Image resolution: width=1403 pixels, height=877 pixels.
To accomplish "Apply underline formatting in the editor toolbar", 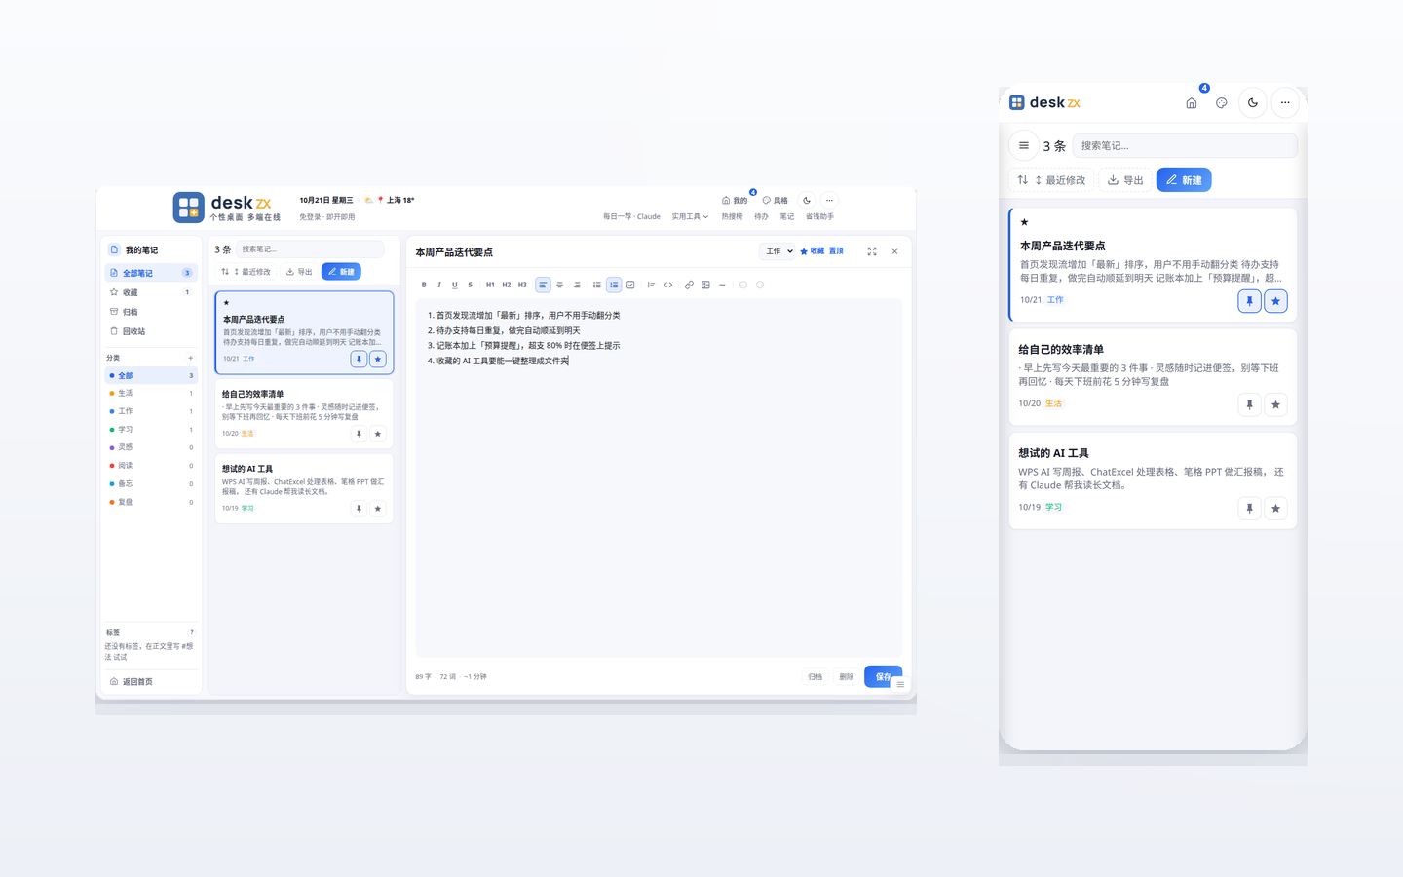I will (x=454, y=285).
